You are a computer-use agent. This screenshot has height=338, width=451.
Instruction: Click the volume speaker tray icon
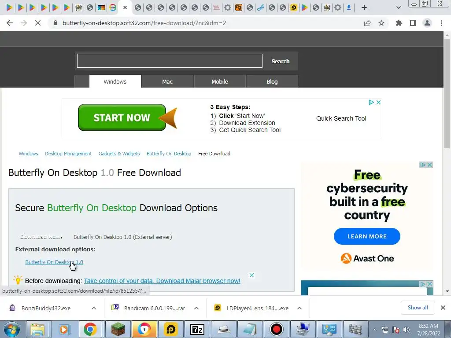coord(407,330)
